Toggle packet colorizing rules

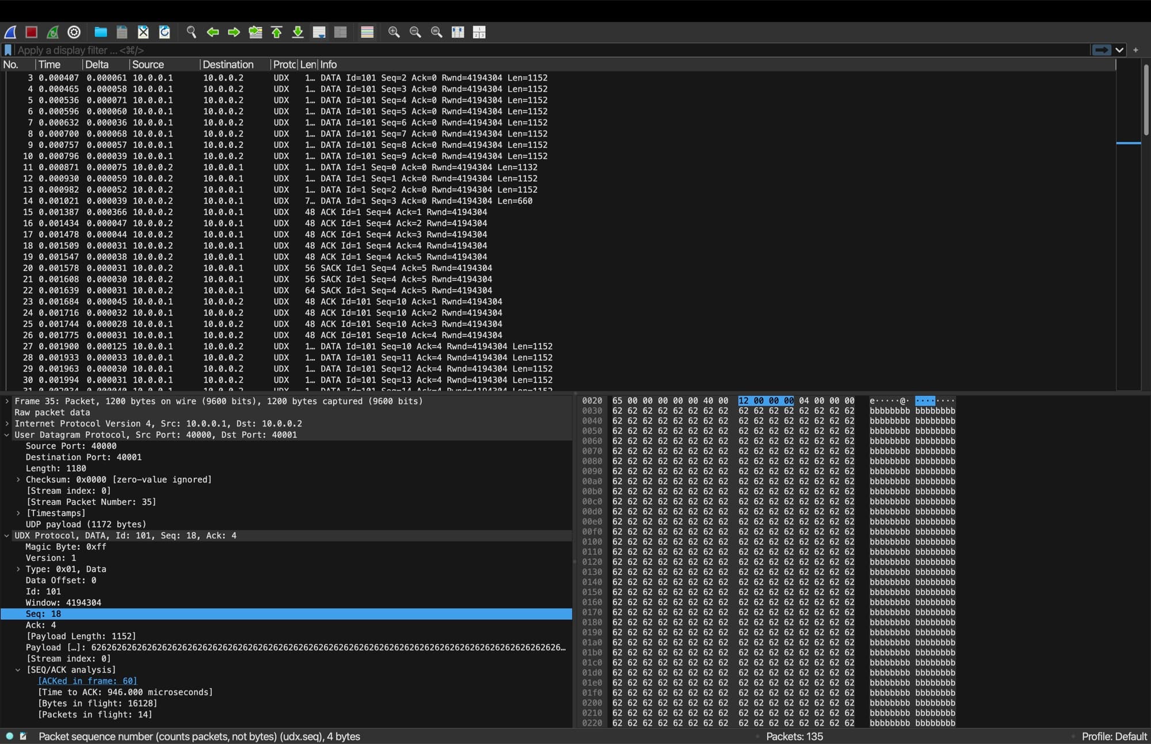point(367,32)
